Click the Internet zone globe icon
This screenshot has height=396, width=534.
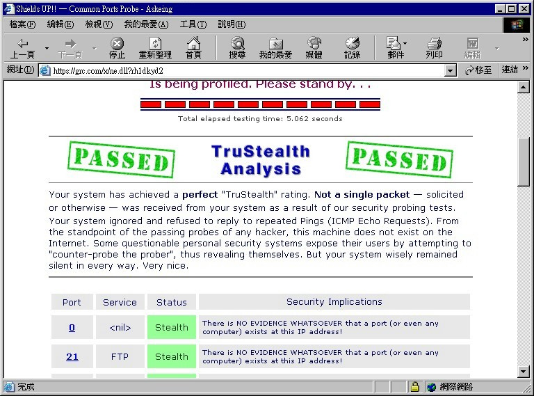pyautogui.click(x=432, y=387)
